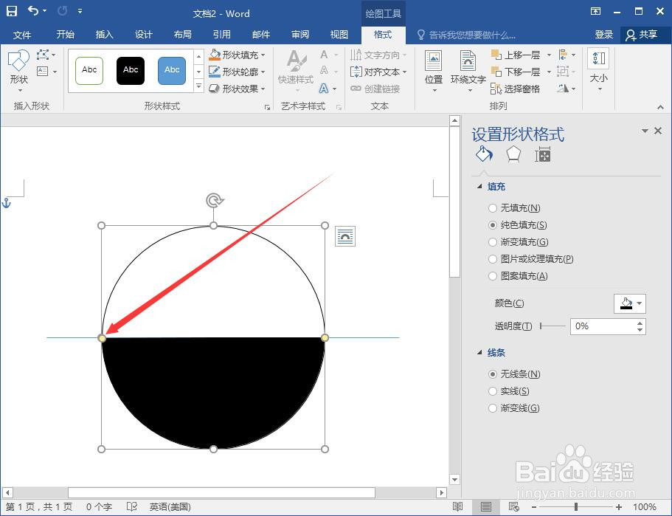Open the 设计 ribbon tab
672x516 pixels.
tap(143, 34)
